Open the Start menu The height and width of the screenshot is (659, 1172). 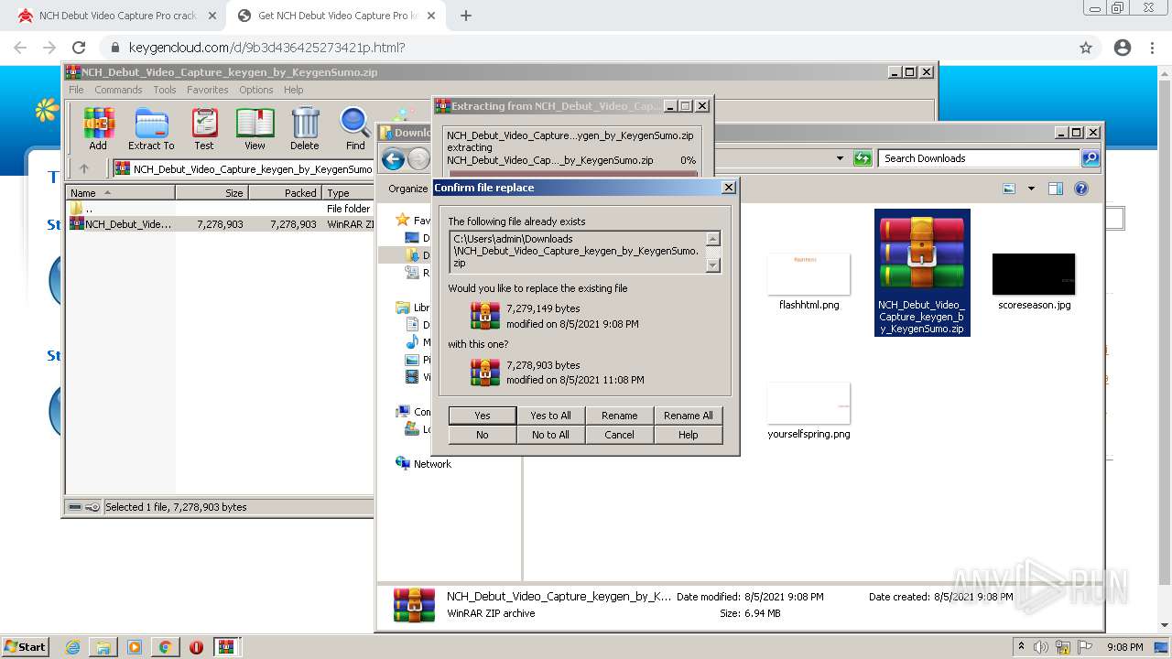click(x=26, y=647)
